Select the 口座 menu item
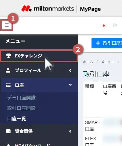Image resolution: width=122 pixels, height=146 pixels. coord(39,85)
